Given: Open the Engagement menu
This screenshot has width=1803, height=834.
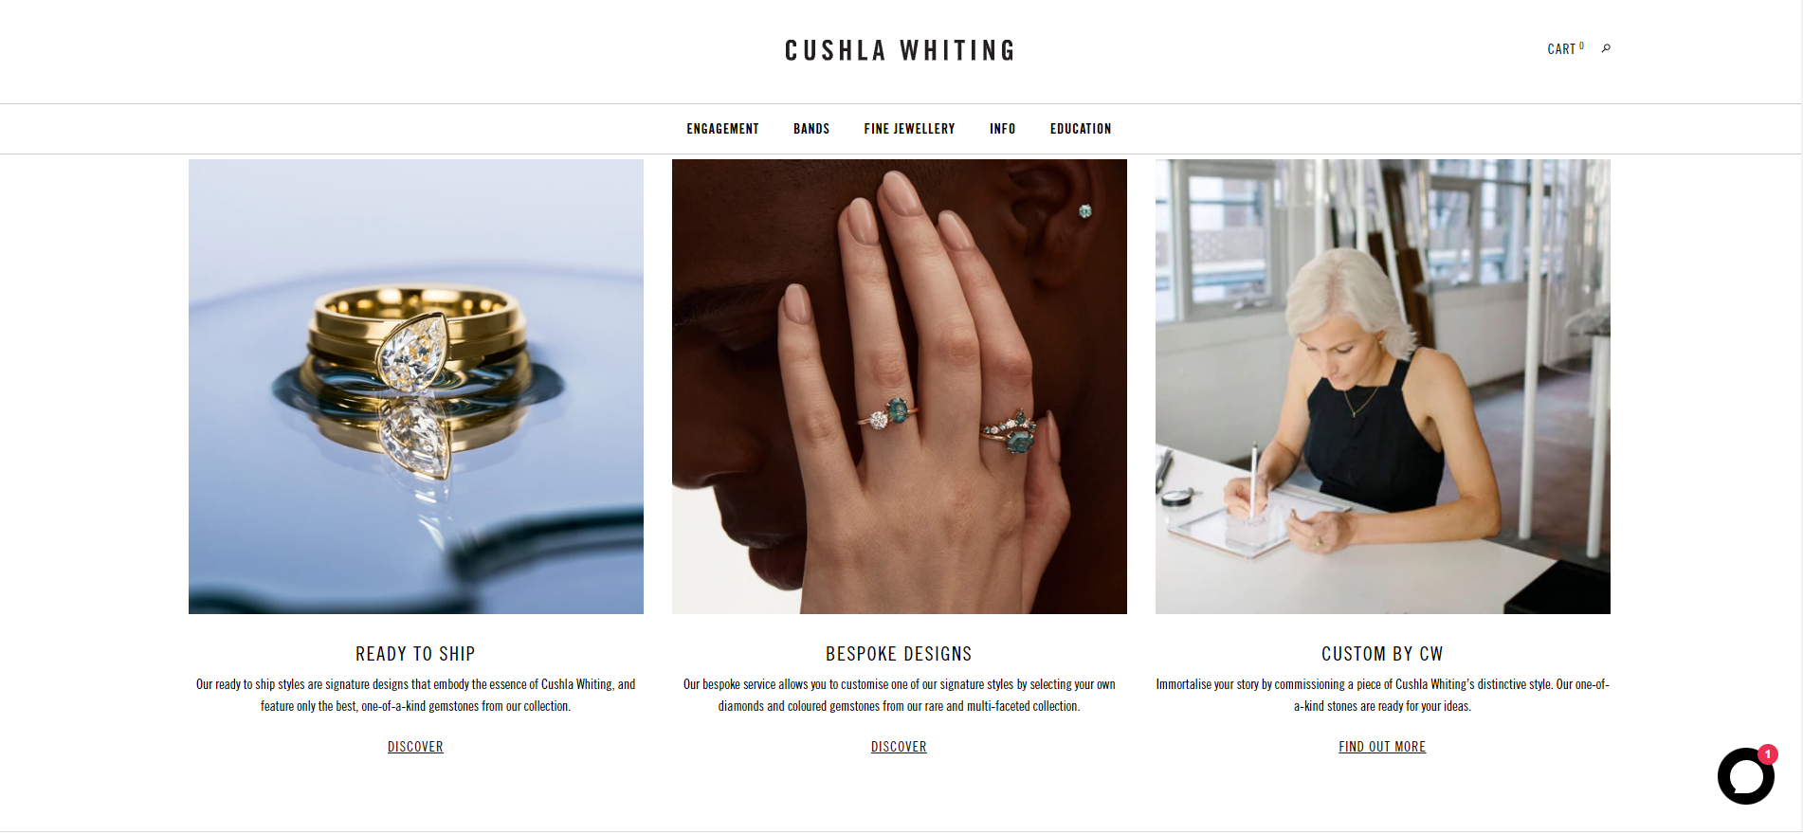Looking at the screenshot, I should (722, 129).
